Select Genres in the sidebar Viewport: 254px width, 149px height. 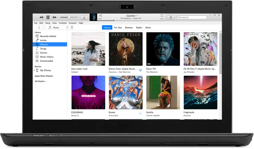point(50,53)
